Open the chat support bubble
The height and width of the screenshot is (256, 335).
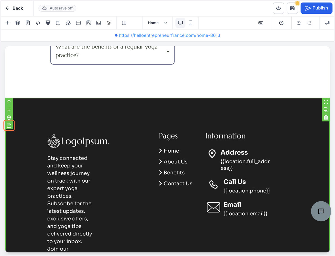click(321, 211)
